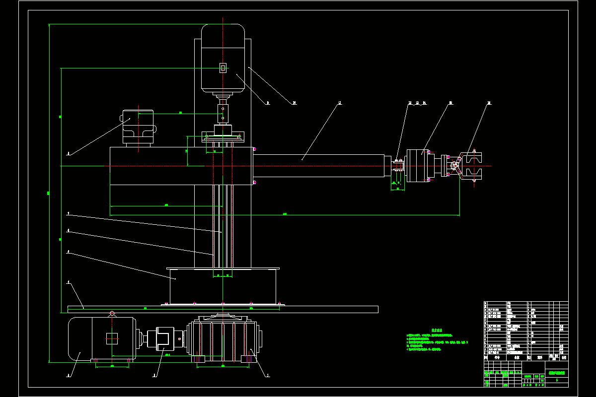
Task: Select the large vertical motor at top
Action: [223, 58]
